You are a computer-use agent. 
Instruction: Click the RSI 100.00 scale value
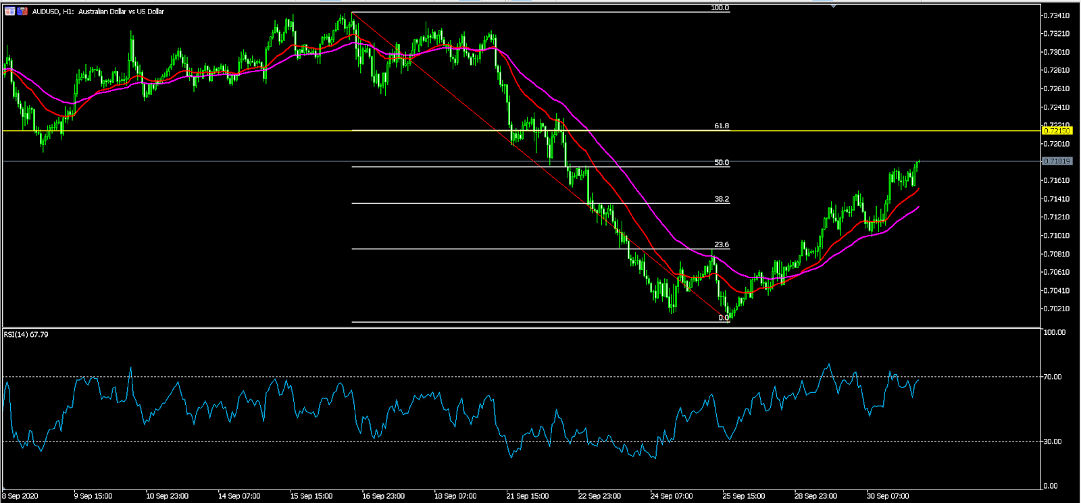[x=1054, y=332]
